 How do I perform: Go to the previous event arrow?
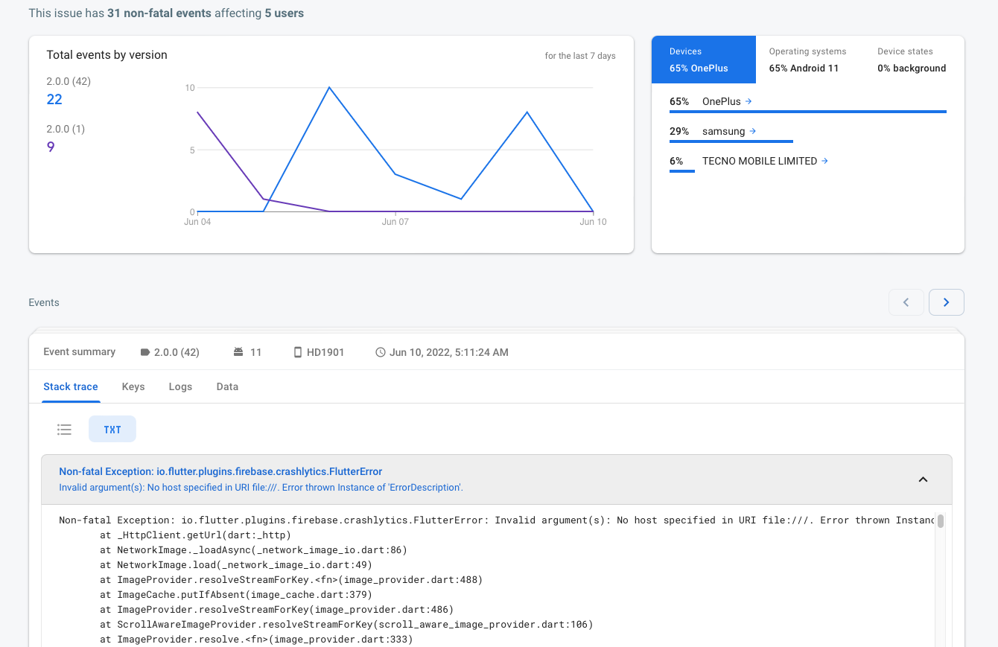[x=906, y=302]
